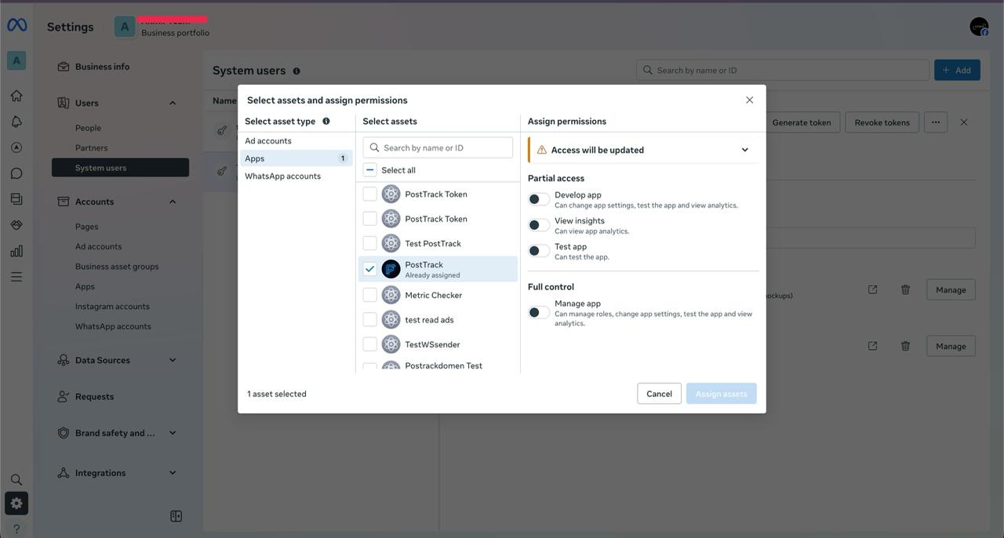
Task: Click the asset type info icon
Action: tap(326, 122)
